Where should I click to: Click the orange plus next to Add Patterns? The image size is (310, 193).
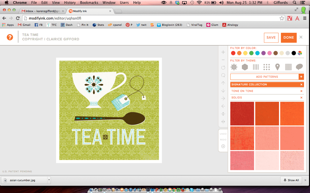pyautogui.click(x=301, y=77)
